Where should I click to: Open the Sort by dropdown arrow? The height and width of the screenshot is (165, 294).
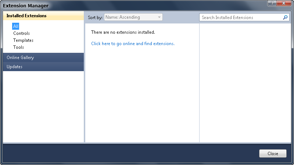159,17
